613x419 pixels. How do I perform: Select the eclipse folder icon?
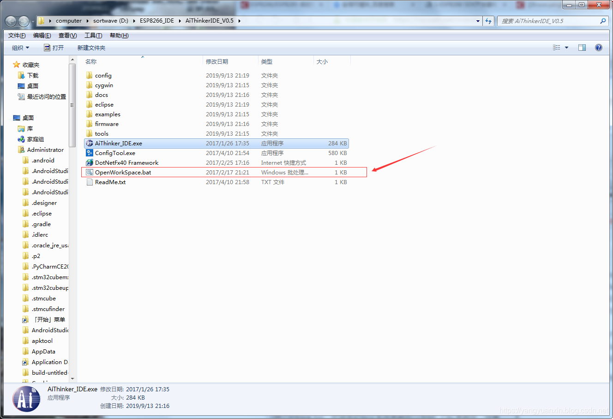pyautogui.click(x=90, y=105)
